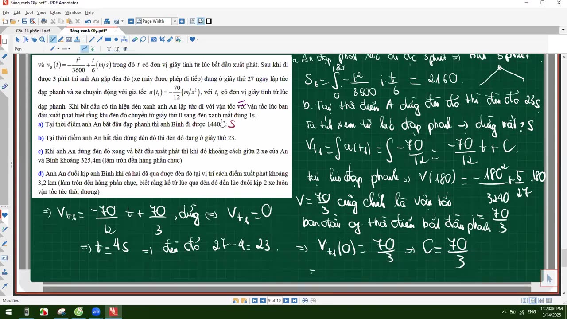
Task: Activate the Lasso selection tool
Action: (x=143, y=39)
